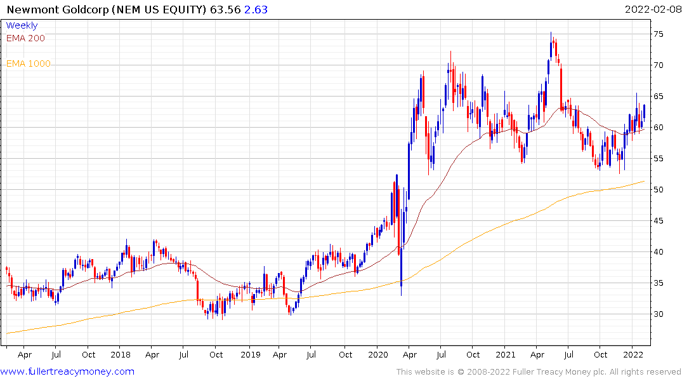Click the chart title Newmont Goldcorp
This screenshot has width=682, height=381.
pyautogui.click(x=57, y=10)
